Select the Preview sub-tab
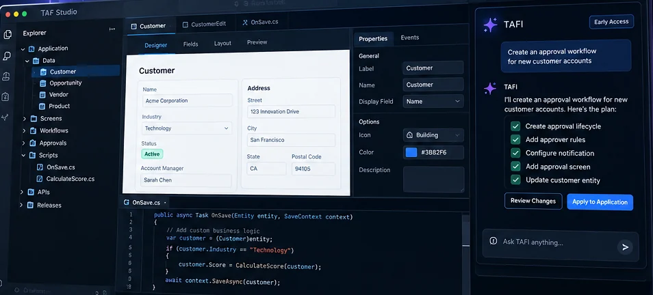Image resolution: width=653 pixels, height=295 pixels. 257,42
